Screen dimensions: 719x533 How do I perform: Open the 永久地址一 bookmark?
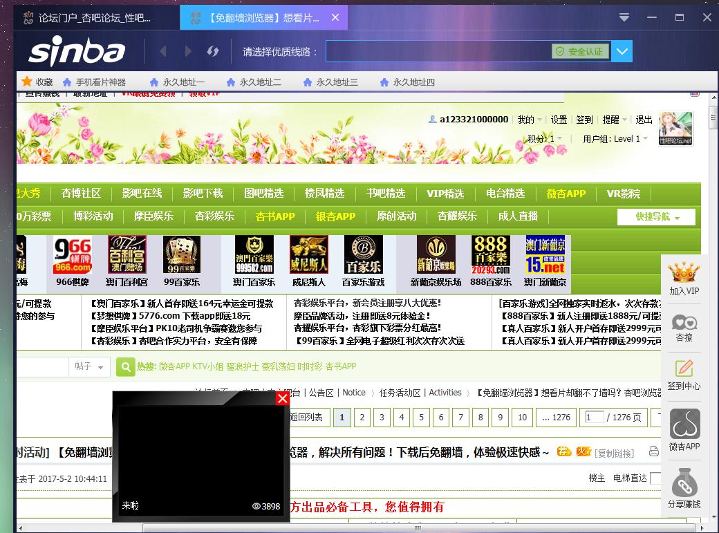point(177,82)
